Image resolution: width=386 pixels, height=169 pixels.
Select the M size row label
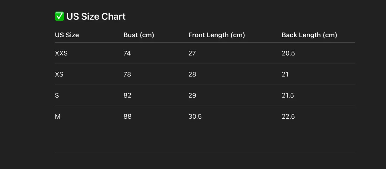[x=58, y=116]
